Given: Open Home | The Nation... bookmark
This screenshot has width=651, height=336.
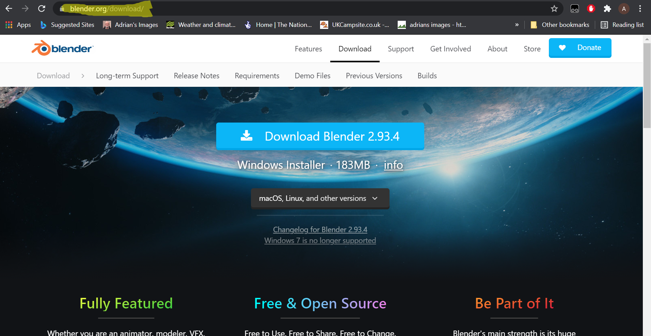Looking at the screenshot, I should (x=278, y=25).
